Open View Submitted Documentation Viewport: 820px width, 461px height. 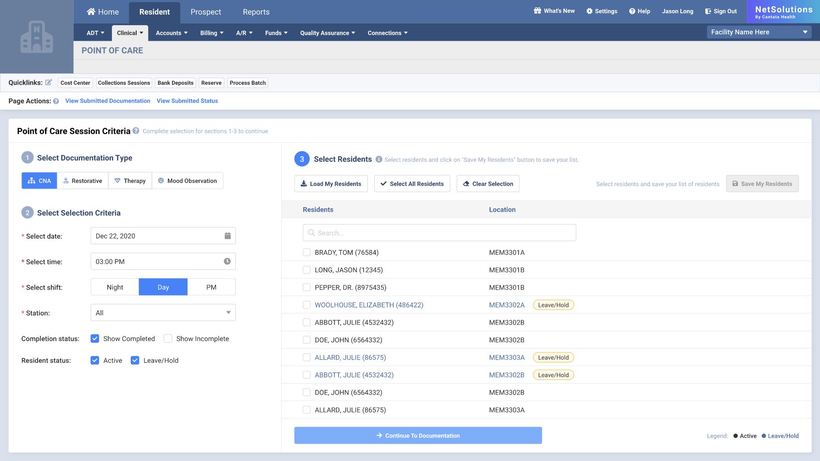pos(107,101)
